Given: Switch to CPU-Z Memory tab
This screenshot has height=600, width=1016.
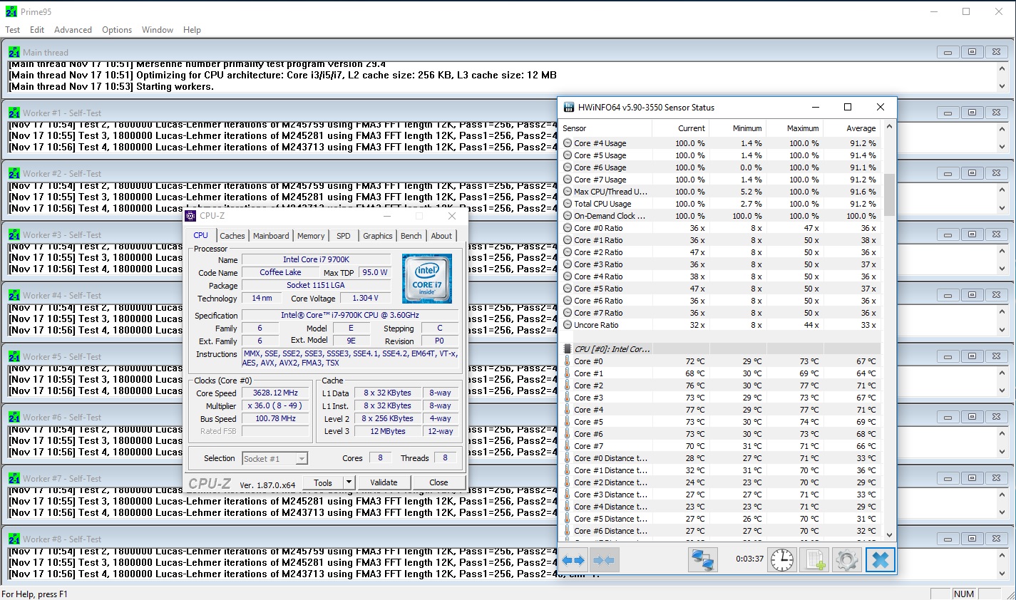Looking at the screenshot, I should 311,236.
